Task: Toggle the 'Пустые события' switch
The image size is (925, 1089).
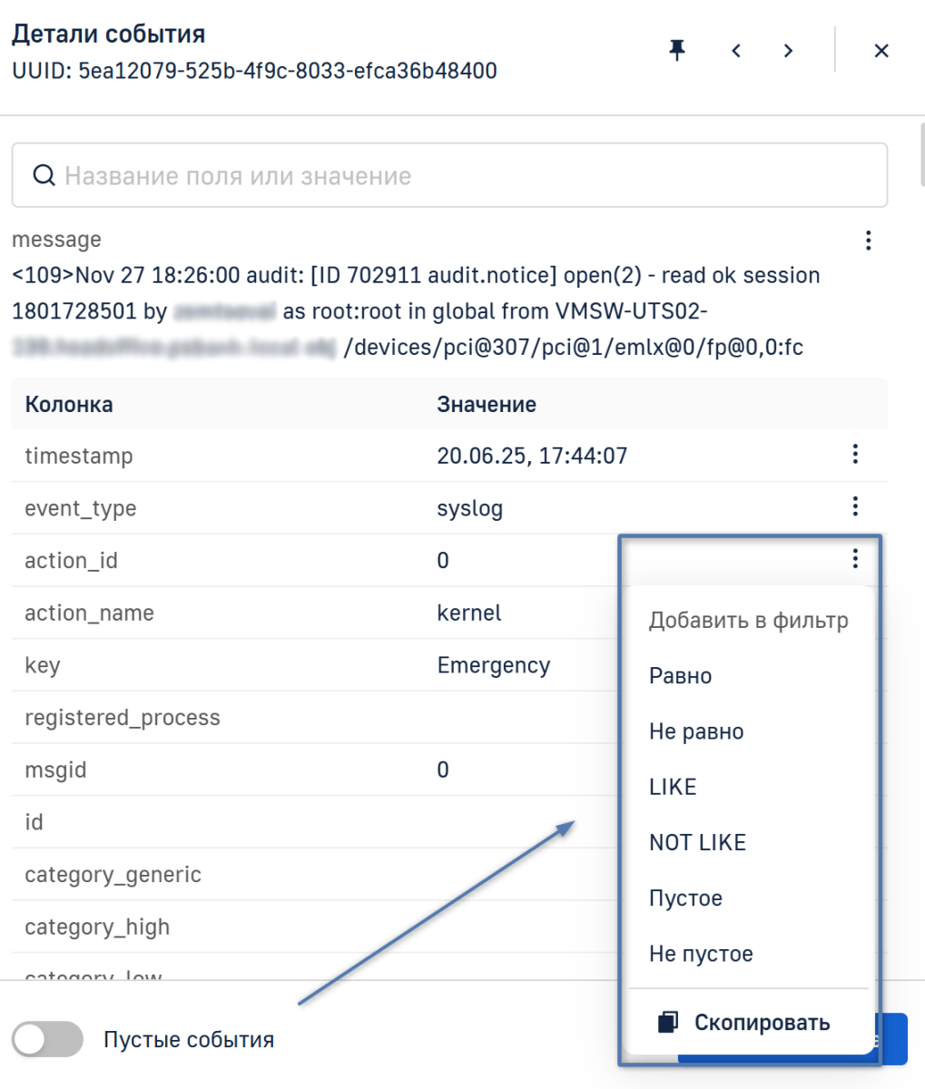Action: pyautogui.click(x=47, y=1039)
